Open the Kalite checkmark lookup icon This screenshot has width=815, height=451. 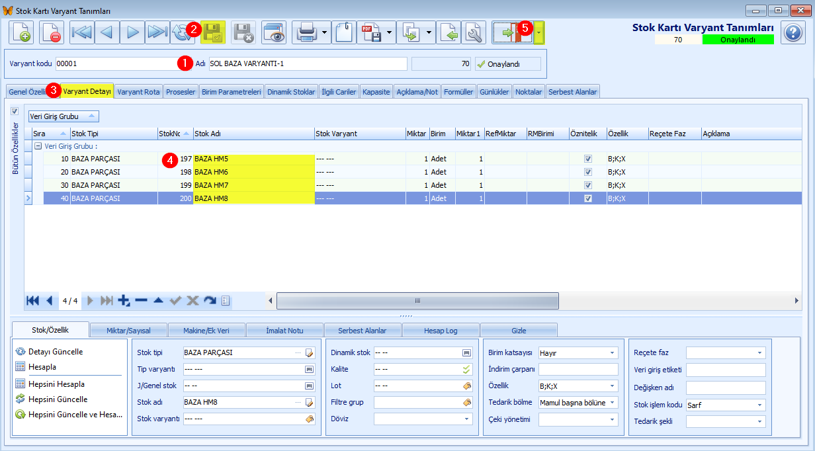click(x=467, y=369)
